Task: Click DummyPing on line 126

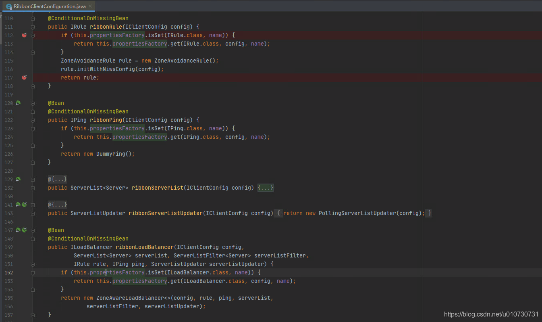Action: [x=111, y=154]
